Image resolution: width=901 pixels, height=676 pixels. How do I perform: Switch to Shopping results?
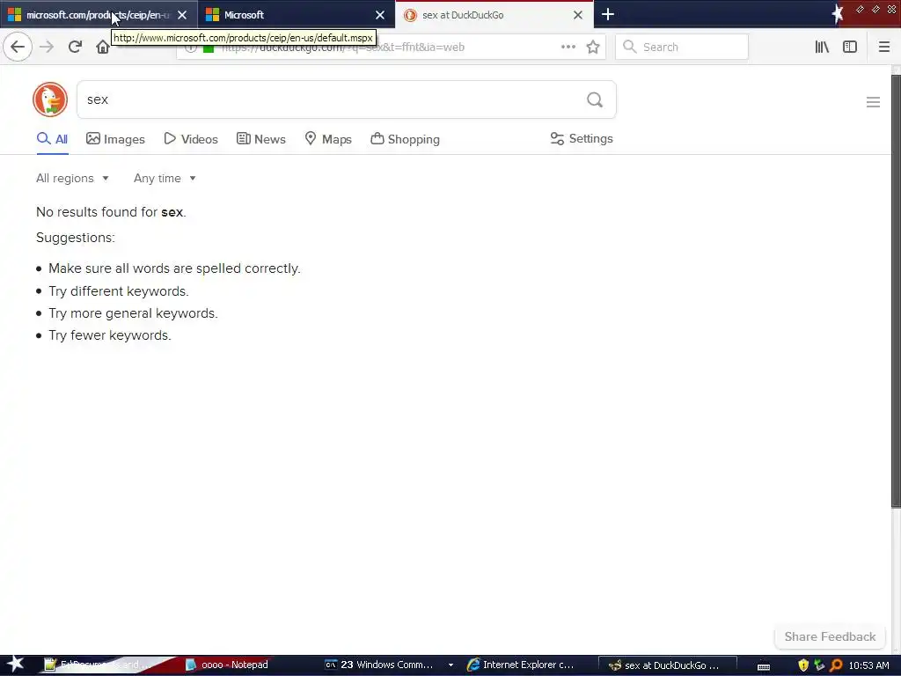pos(405,139)
